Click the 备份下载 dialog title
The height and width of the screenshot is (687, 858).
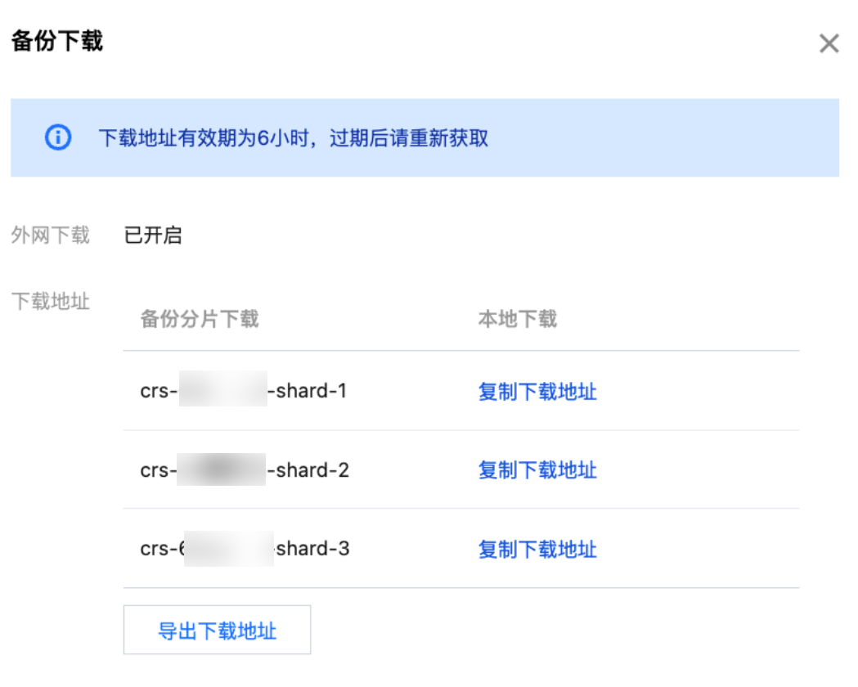pyautogui.click(x=57, y=41)
